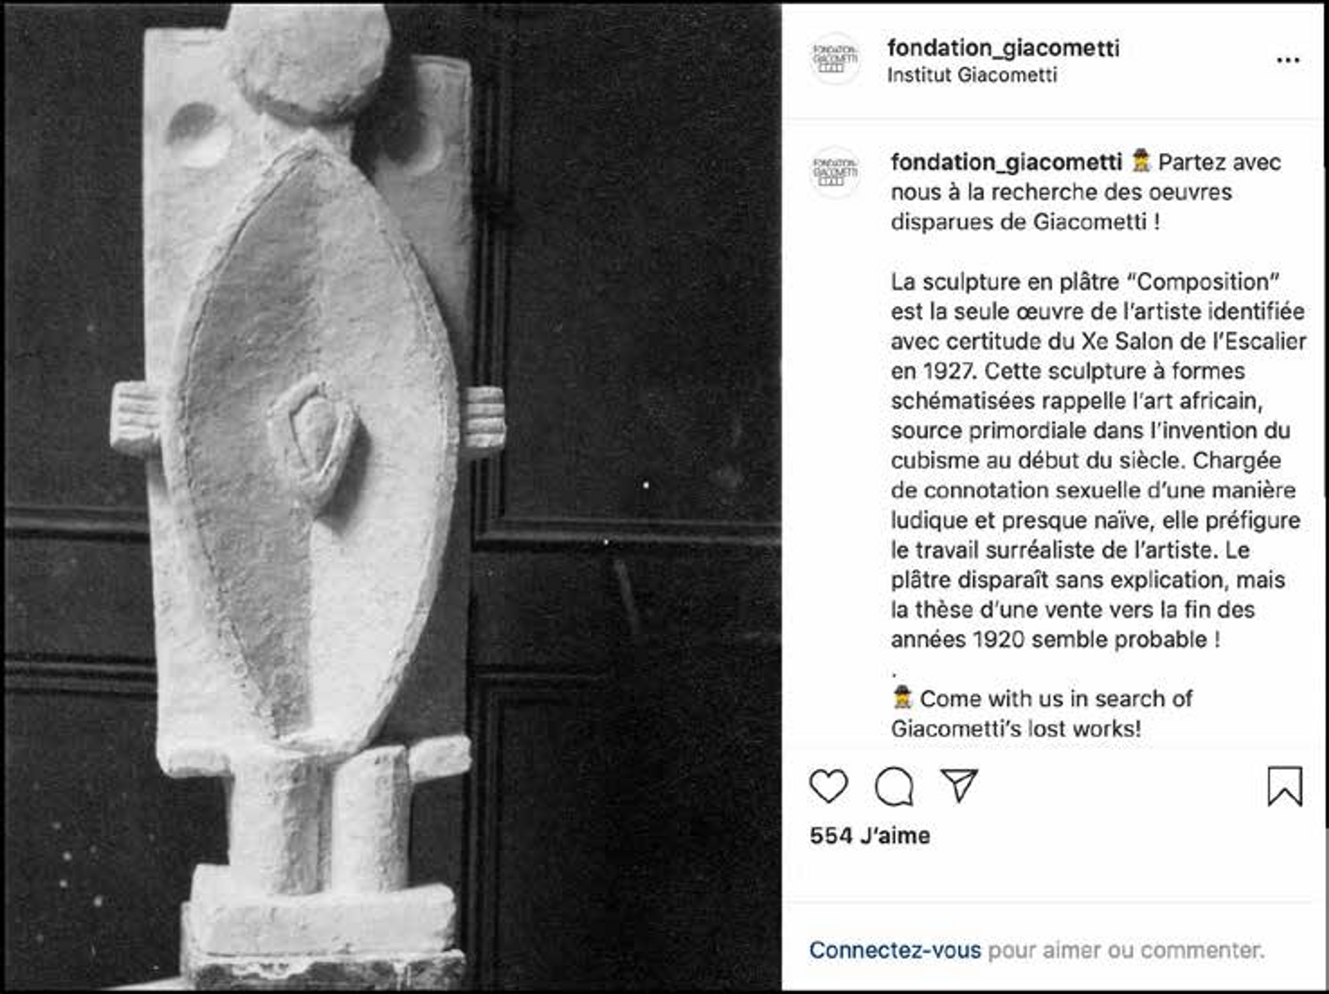The image size is (1329, 994).
Task: Click the pour aimer ou commenter text
Action: (x=1125, y=950)
